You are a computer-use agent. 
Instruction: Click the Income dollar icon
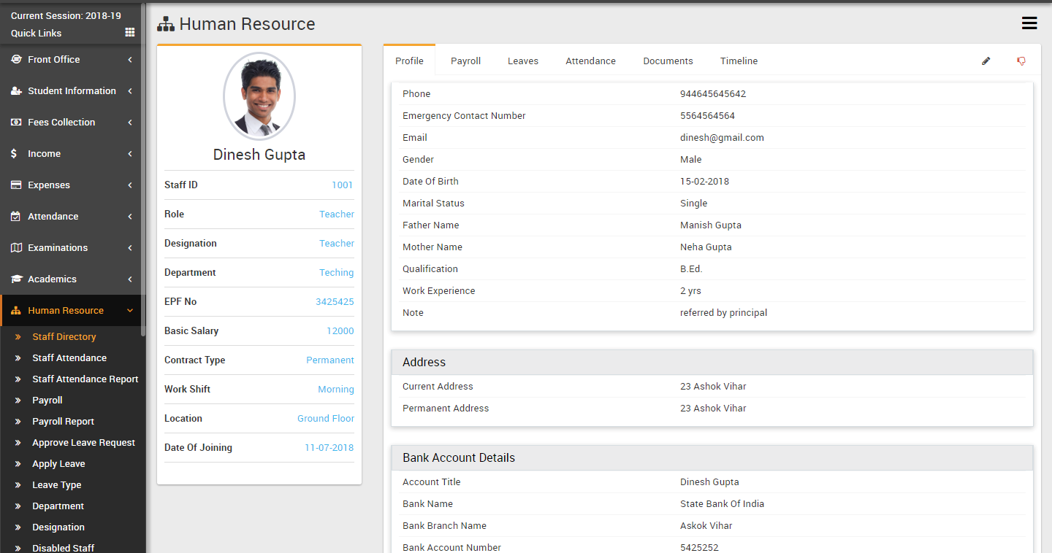(x=15, y=154)
